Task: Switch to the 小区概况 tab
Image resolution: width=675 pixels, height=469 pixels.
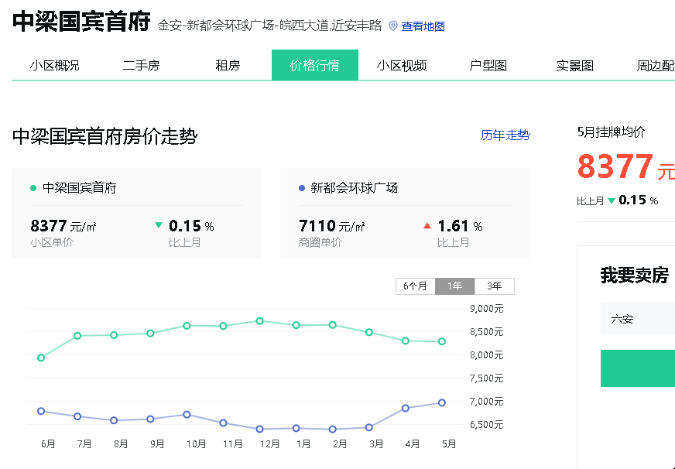Action: (x=55, y=66)
